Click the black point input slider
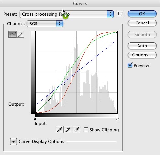Viewport: 160px width, 155px height. tap(35, 119)
